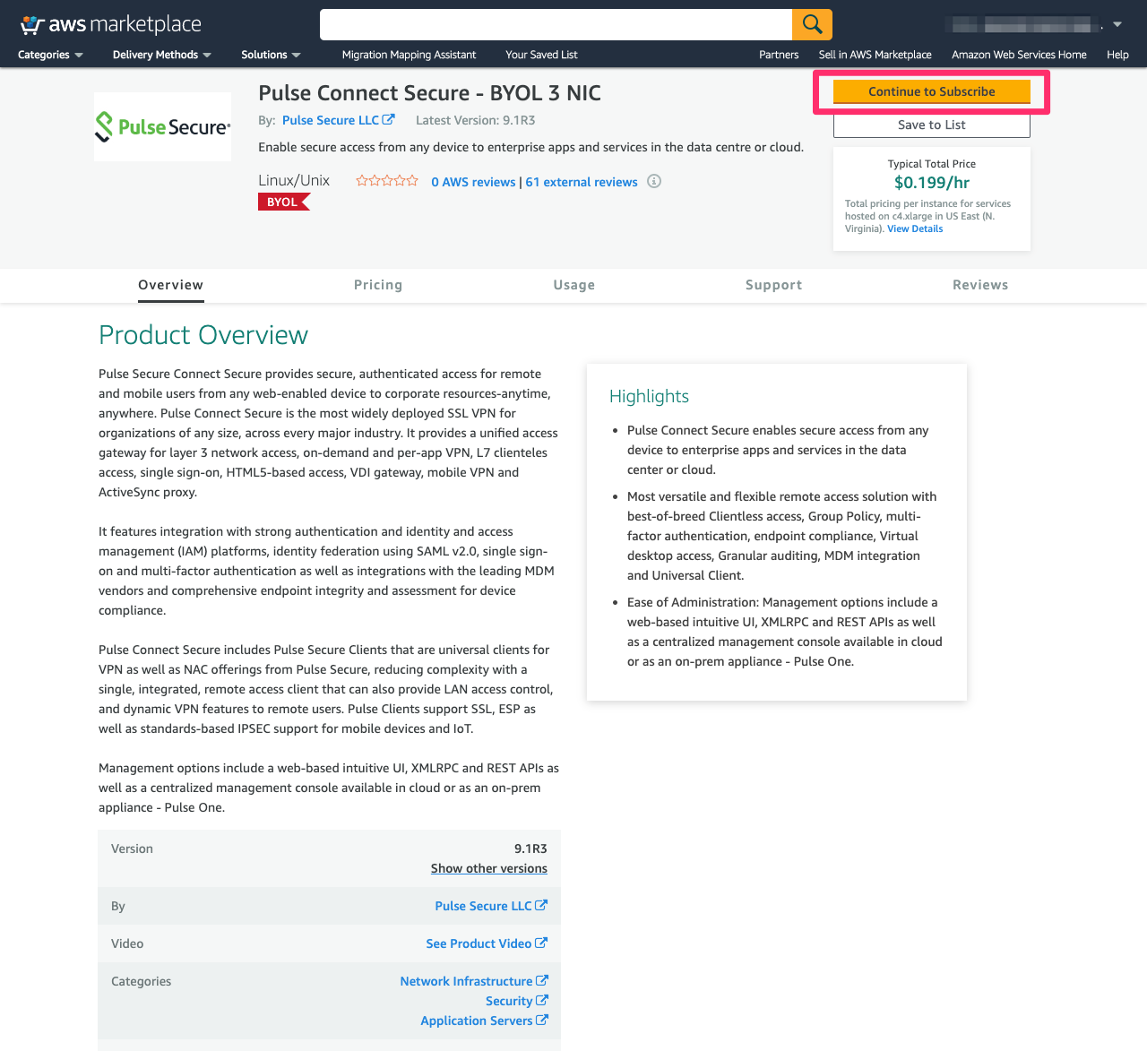
Task: Click the search magnifier icon
Action: coord(811,24)
